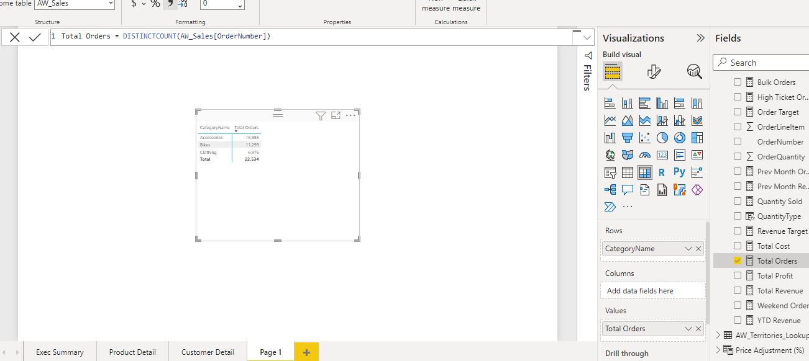Image resolution: width=809 pixels, height=361 pixels.
Task: Open Total Orders field options chevron in Values
Action: pyautogui.click(x=688, y=329)
